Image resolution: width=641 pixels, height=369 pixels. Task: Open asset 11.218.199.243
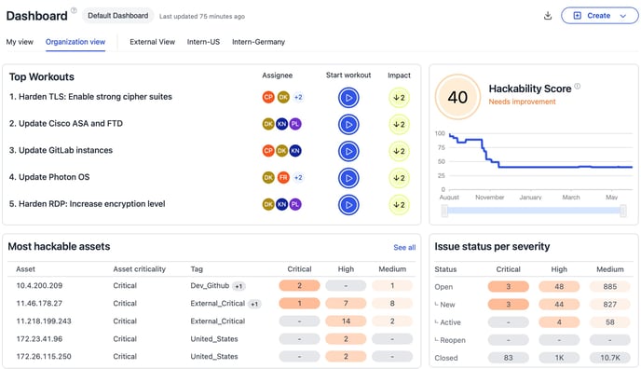pos(44,321)
